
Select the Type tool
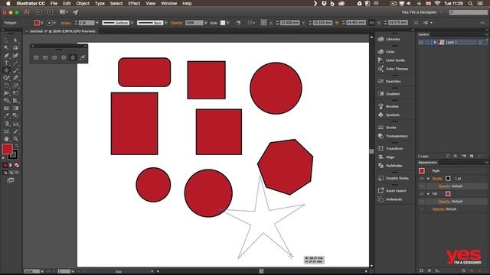(x=6, y=63)
